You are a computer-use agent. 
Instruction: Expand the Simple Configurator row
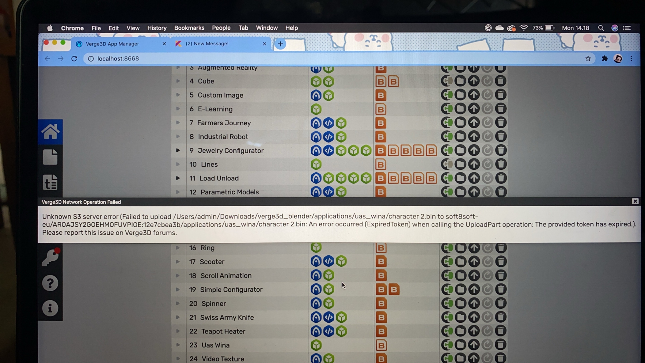pyautogui.click(x=178, y=289)
